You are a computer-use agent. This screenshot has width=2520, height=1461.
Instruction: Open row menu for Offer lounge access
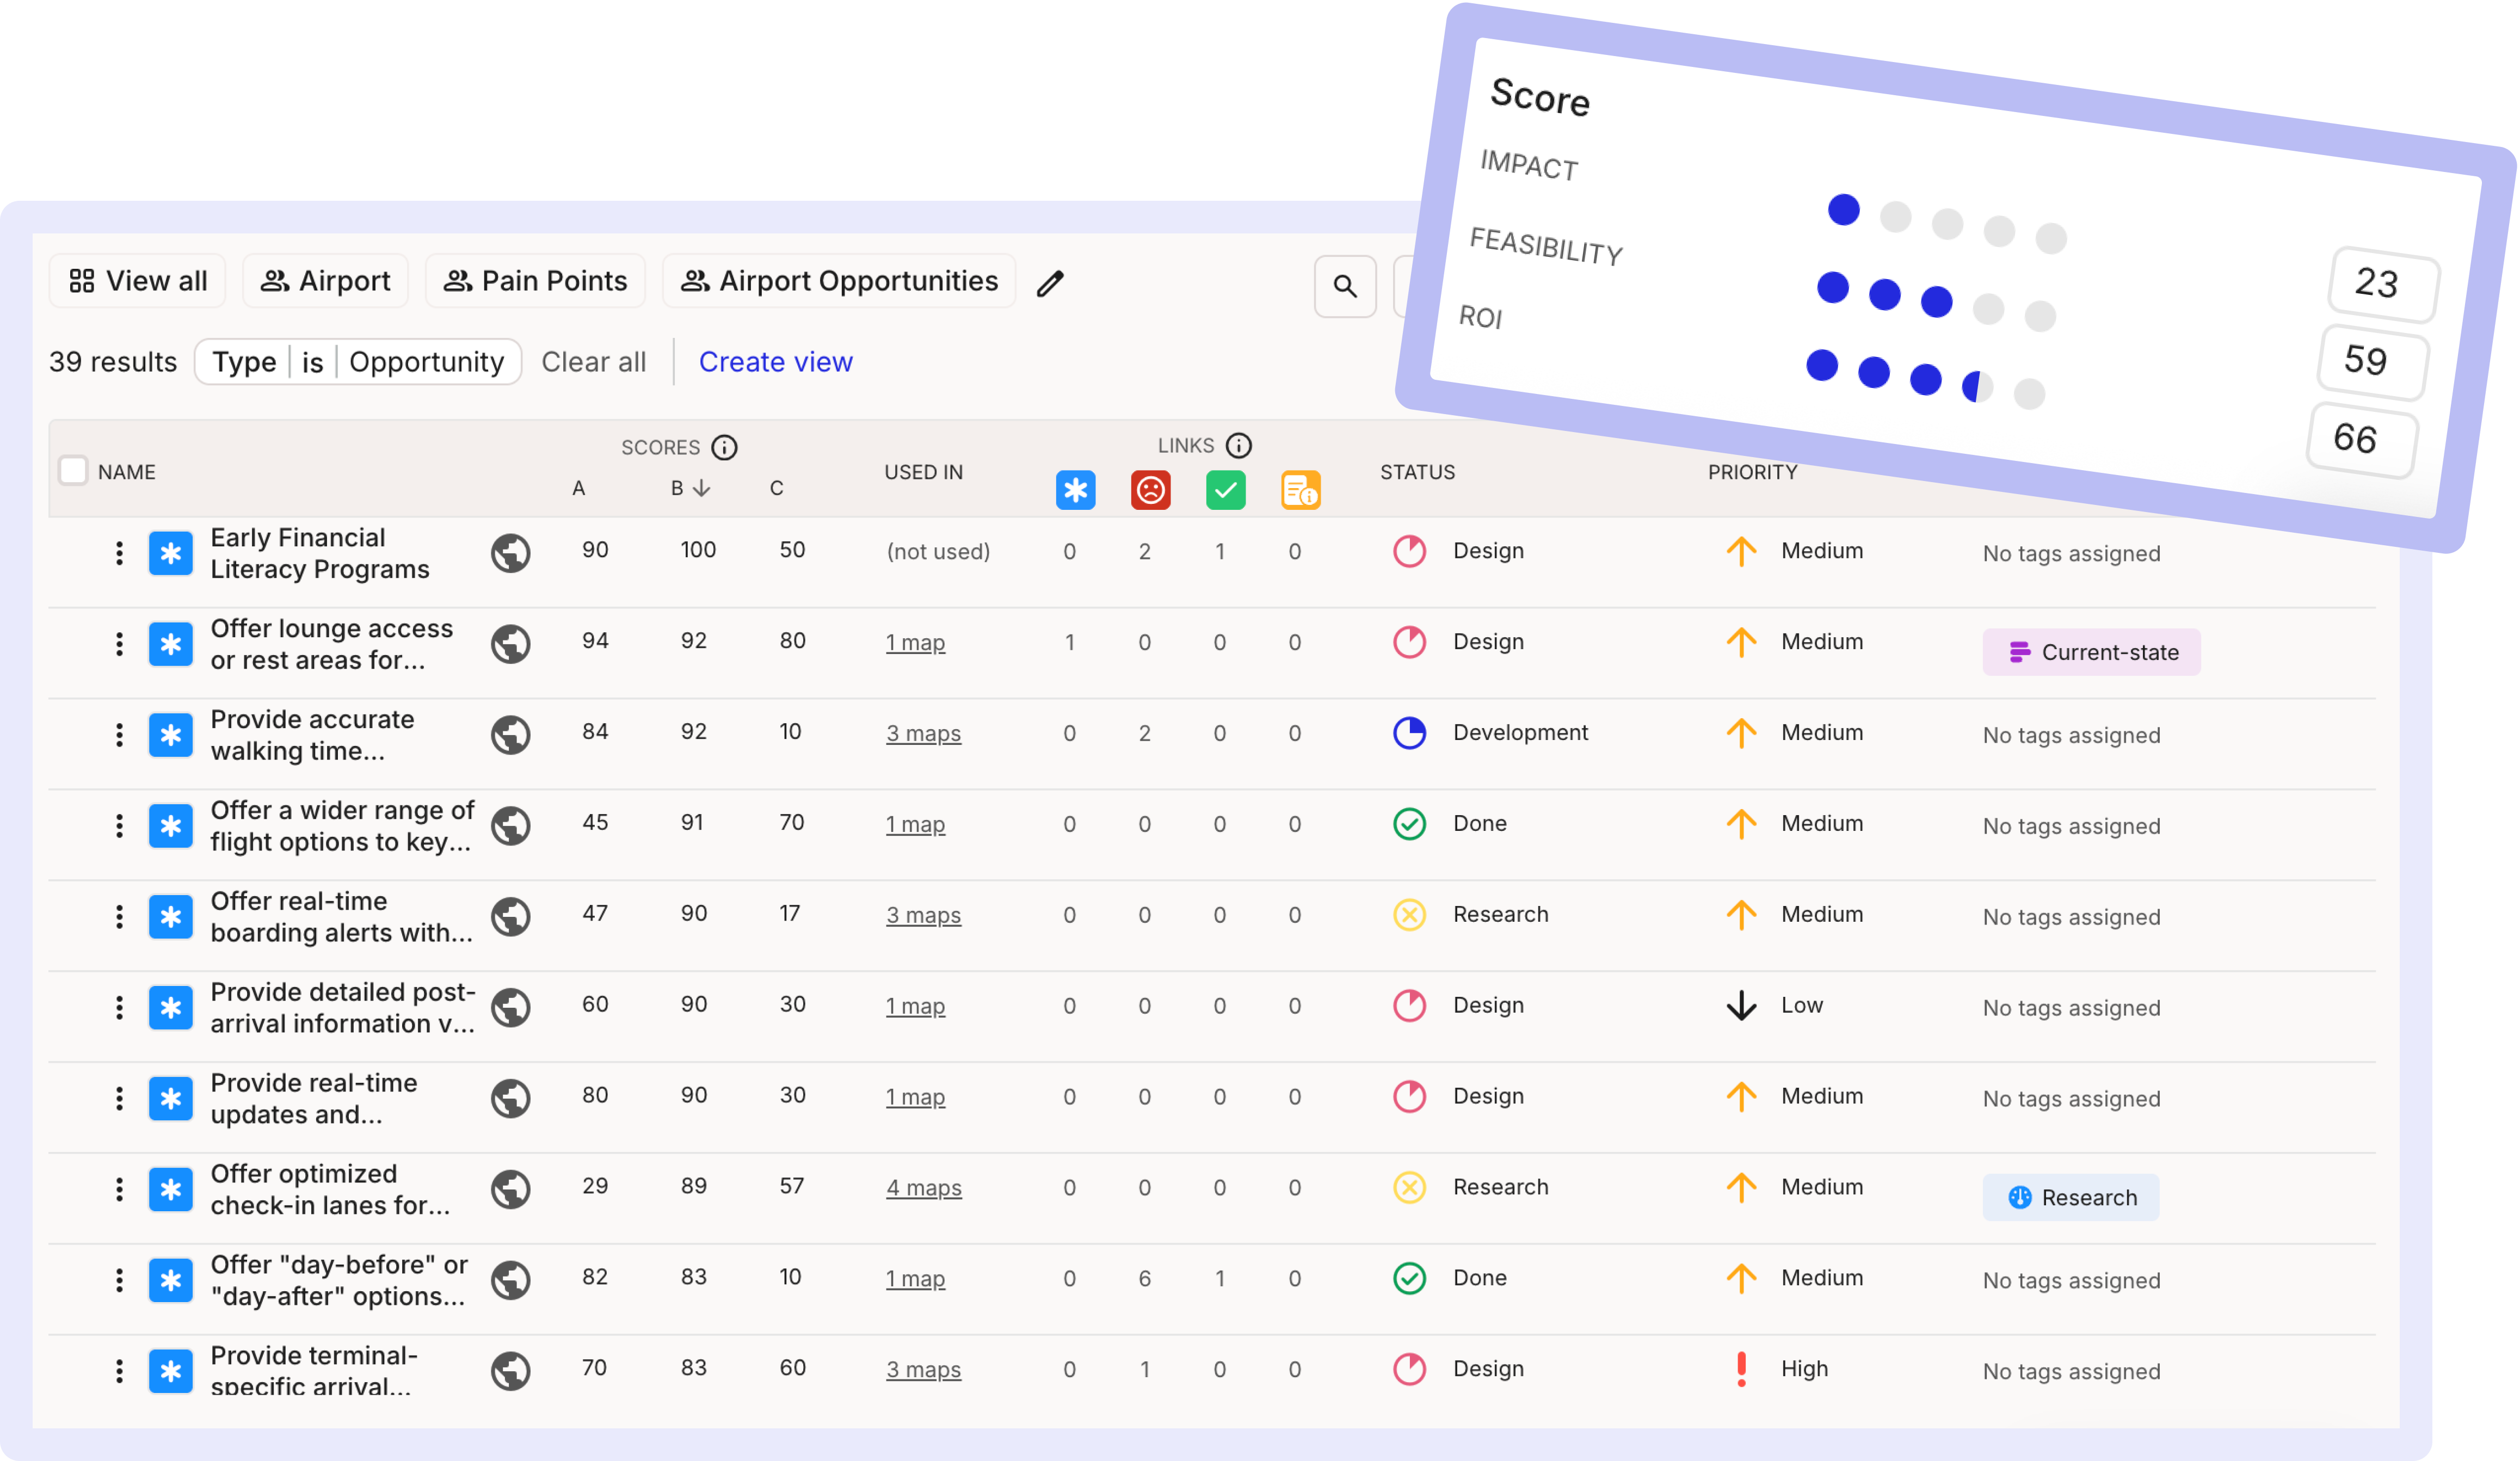pyautogui.click(x=119, y=644)
